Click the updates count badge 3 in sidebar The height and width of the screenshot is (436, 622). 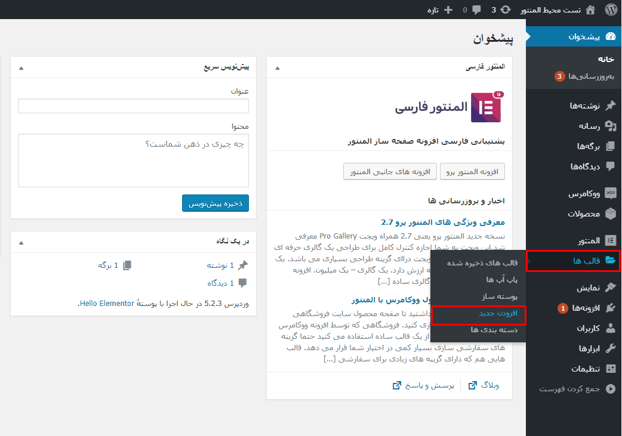coord(559,76)
